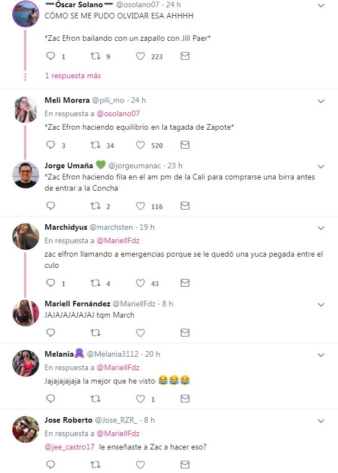Like Melania's tweet
338x473 pixels.
click(x=140, y=399)
